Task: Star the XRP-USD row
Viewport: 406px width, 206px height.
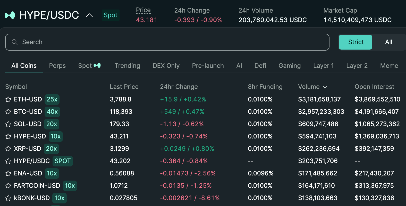Action: coord(8,149)
